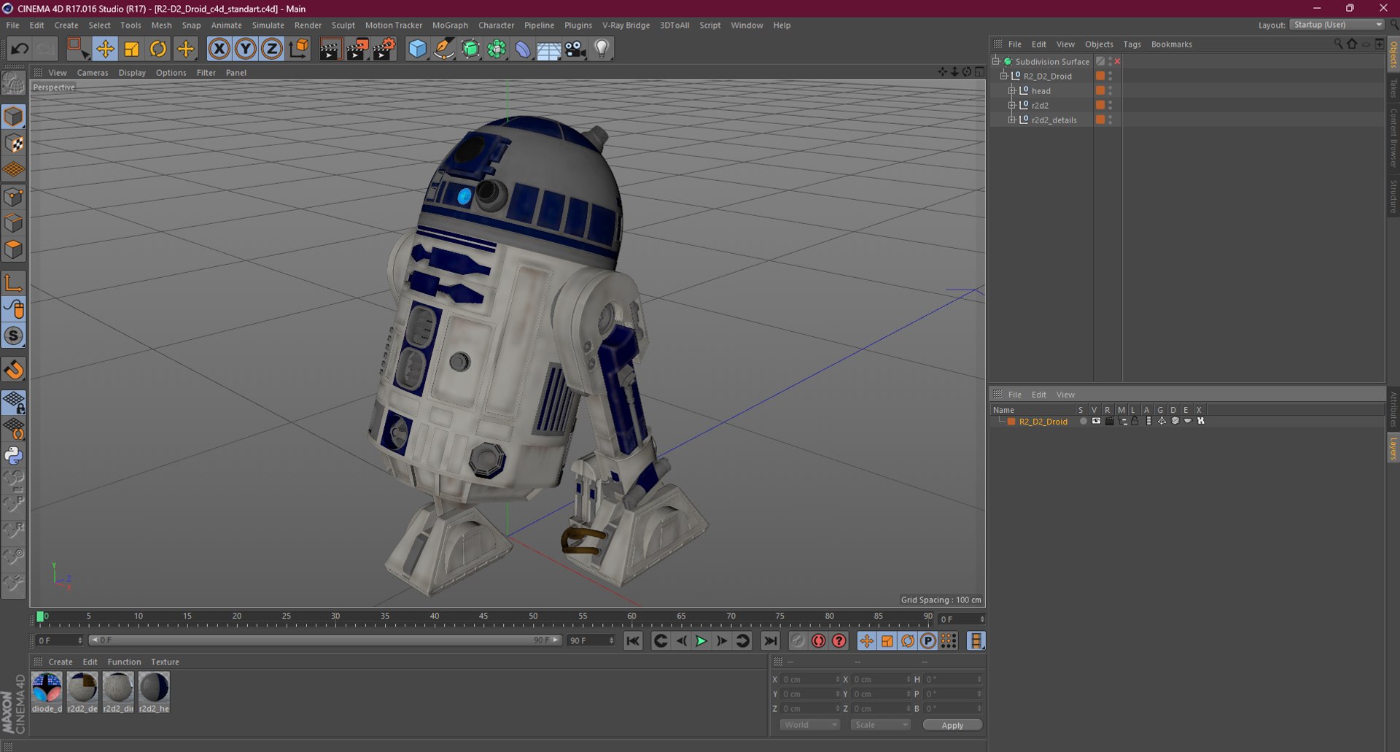Toggle Solo for R2_D2_Droid layer
The width and height of the screenshot is (1400, 752).
[x=1084, y=421]
